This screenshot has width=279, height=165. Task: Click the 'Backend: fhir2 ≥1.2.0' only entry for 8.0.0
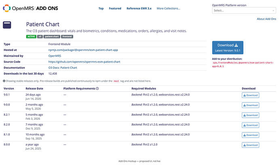click(x=144, y=144)
